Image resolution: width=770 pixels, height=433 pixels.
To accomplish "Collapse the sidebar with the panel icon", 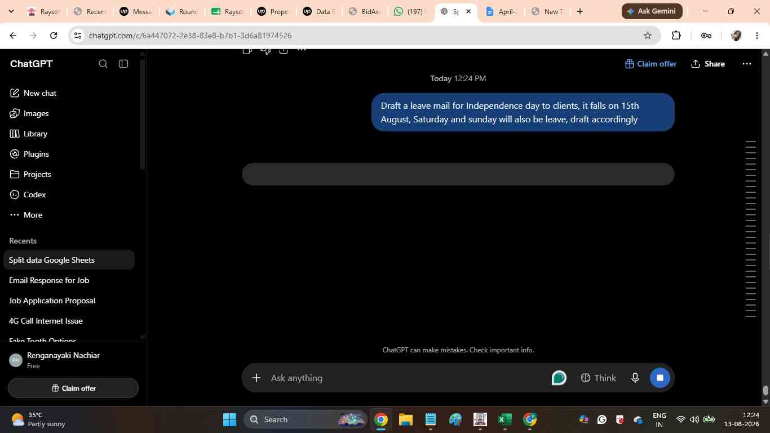I will 123,64.
